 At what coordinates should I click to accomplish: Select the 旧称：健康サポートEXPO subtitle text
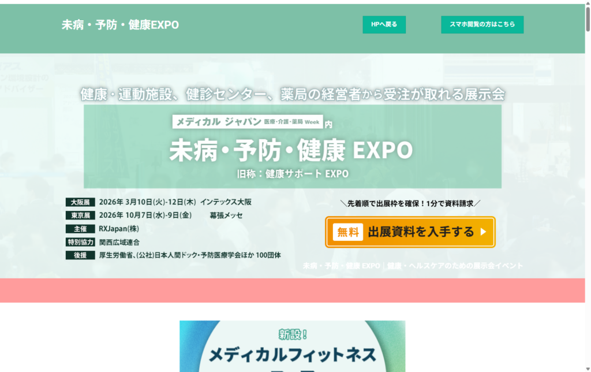click(291, 172)
